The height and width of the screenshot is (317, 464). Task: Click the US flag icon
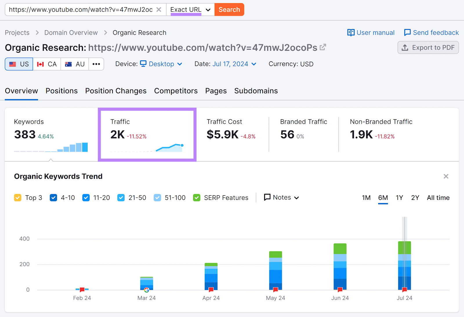(x=12, y=64)
